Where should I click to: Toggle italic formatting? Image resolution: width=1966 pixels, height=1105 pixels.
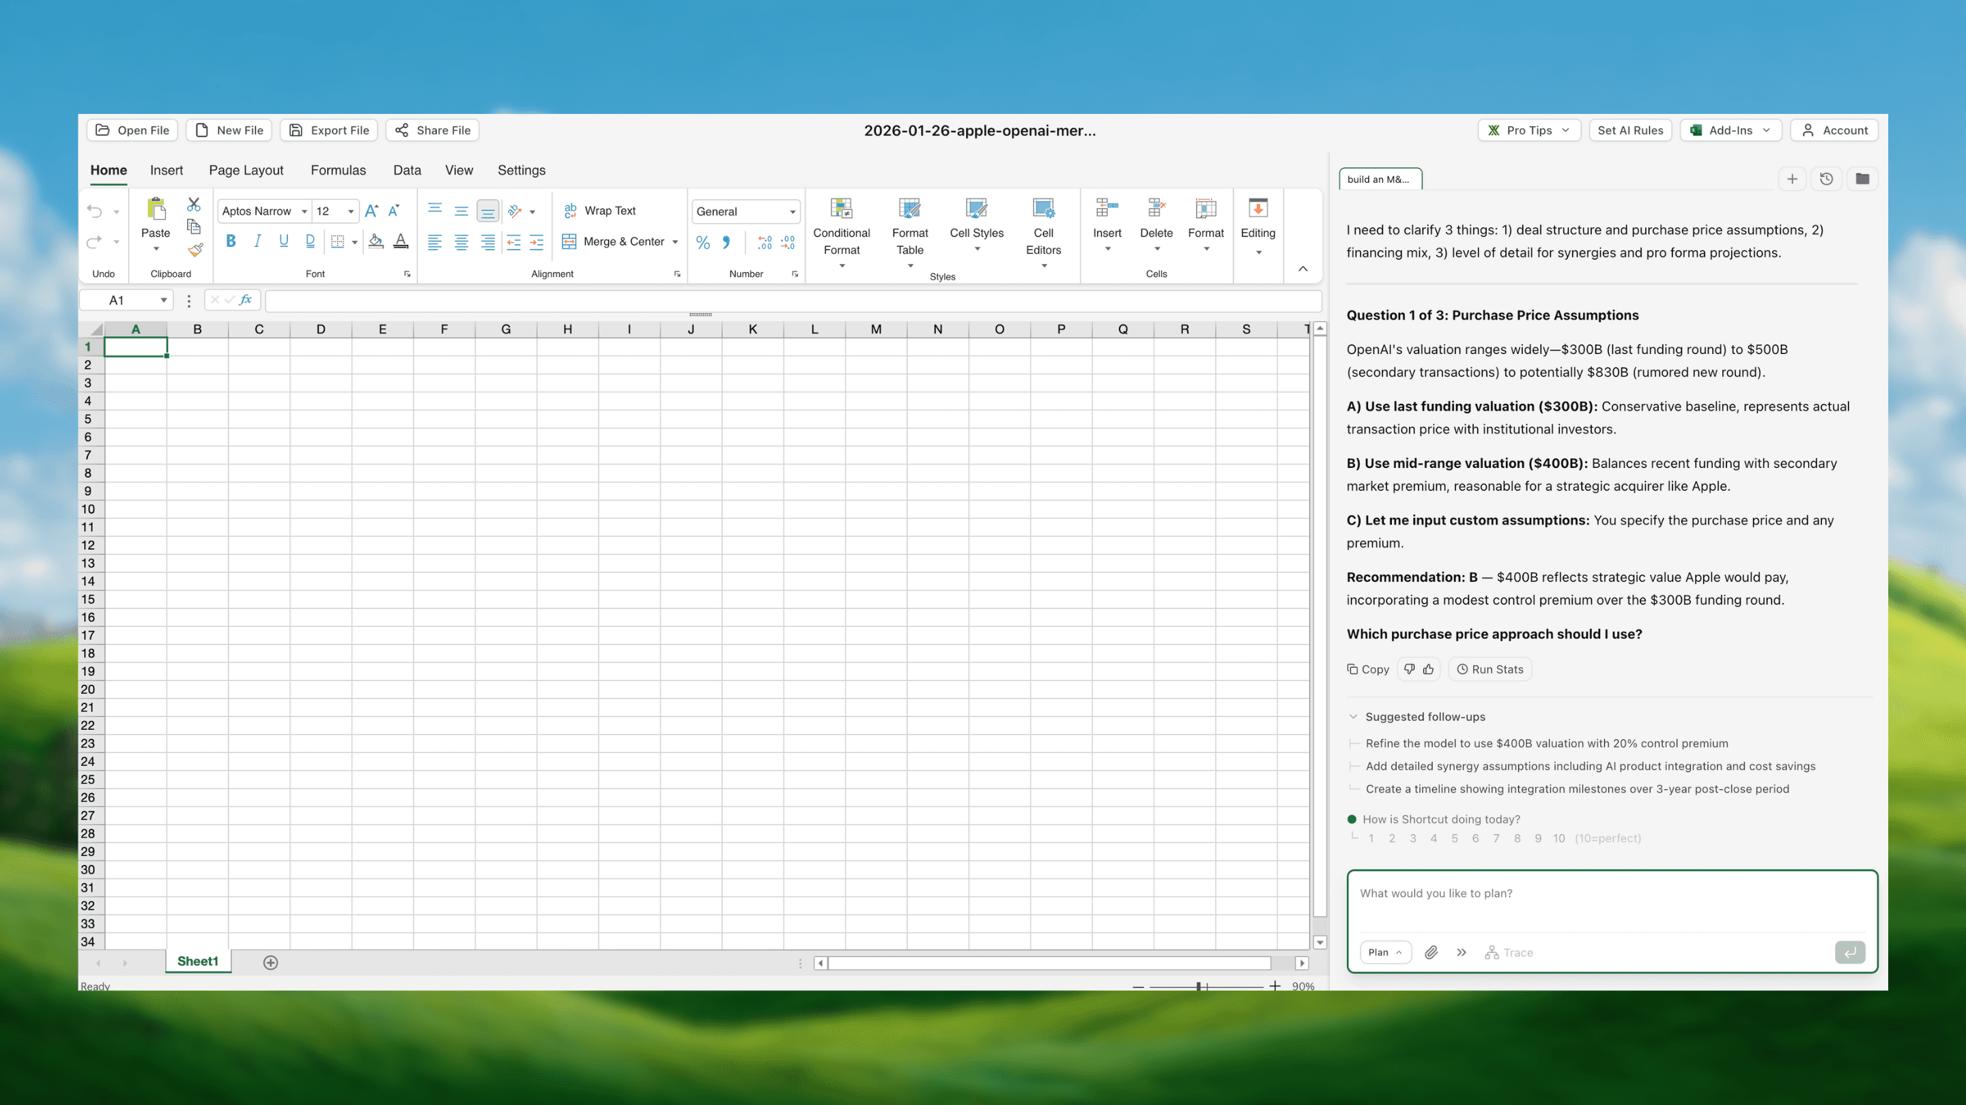click(257, 241)
